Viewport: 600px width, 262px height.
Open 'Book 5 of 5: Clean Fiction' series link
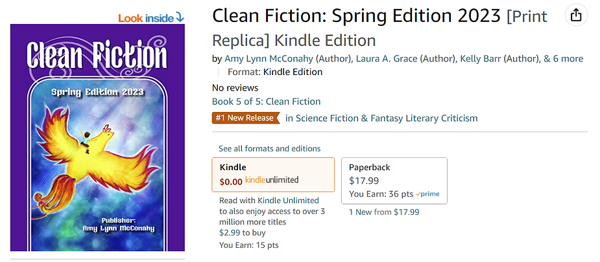266,101
